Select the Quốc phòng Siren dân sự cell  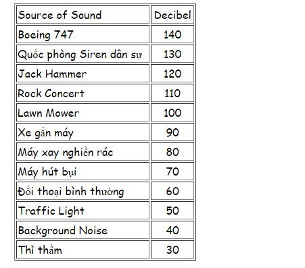click(x=83, y=54)
